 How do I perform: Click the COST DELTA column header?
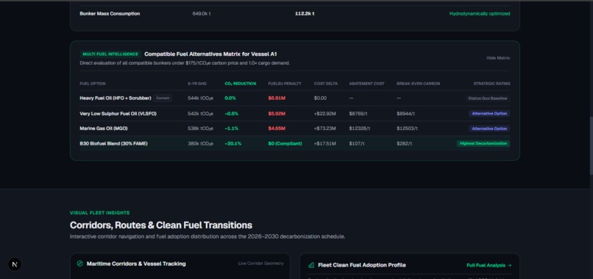326,84
